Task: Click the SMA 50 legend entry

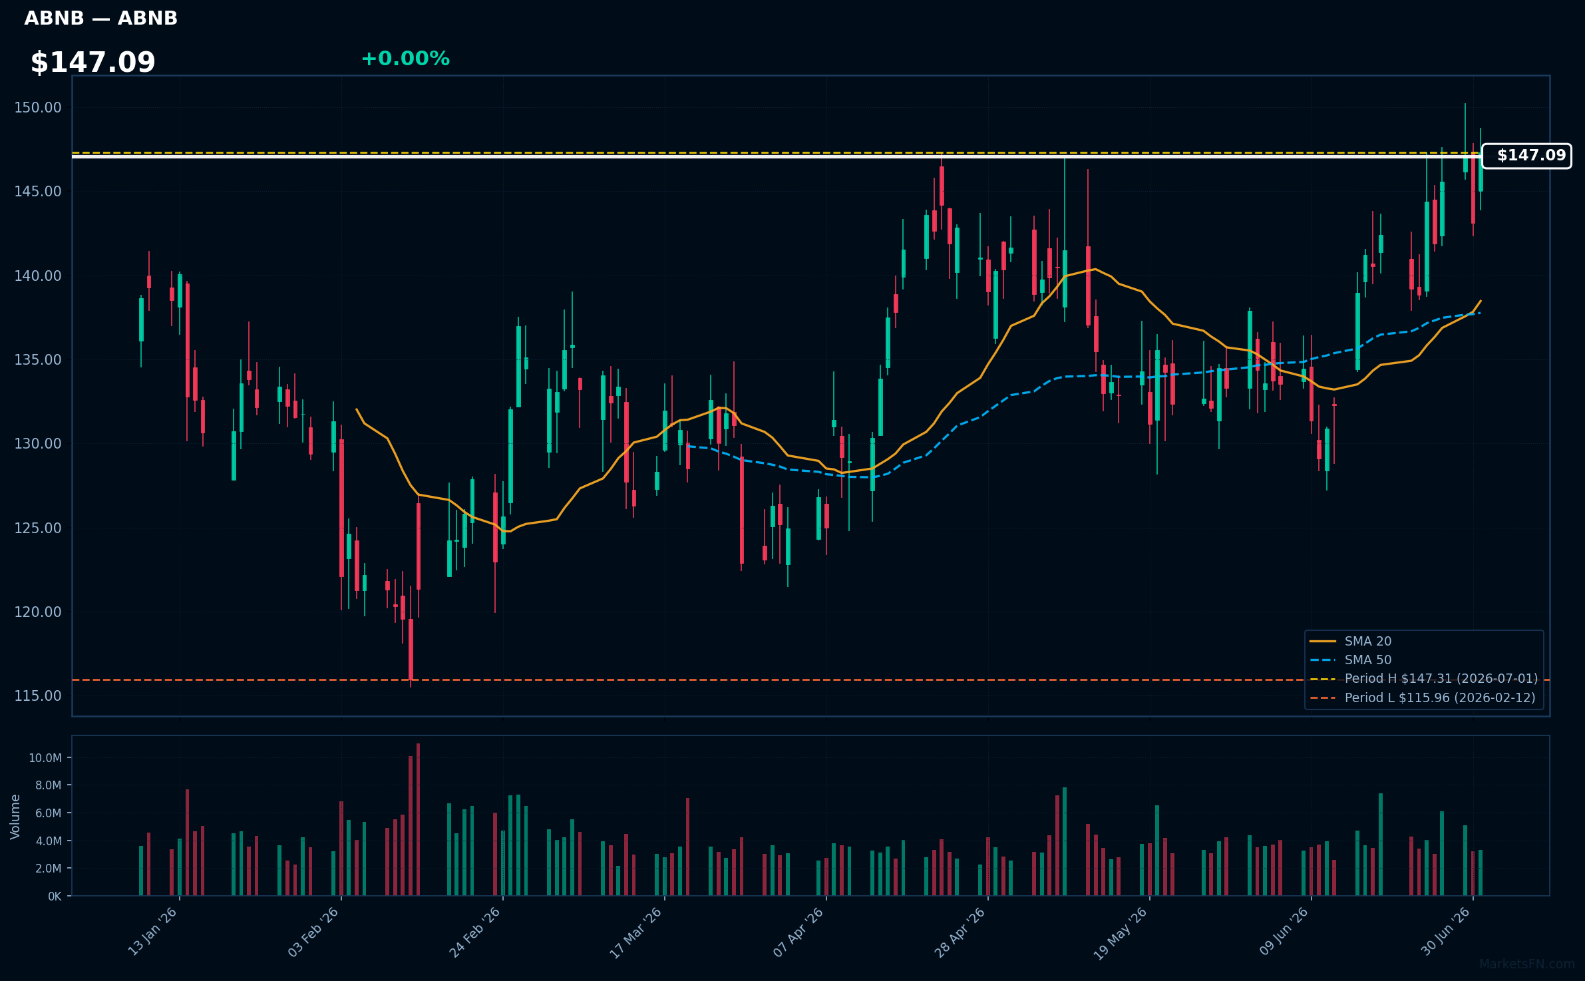Action: pos(1351,660)
